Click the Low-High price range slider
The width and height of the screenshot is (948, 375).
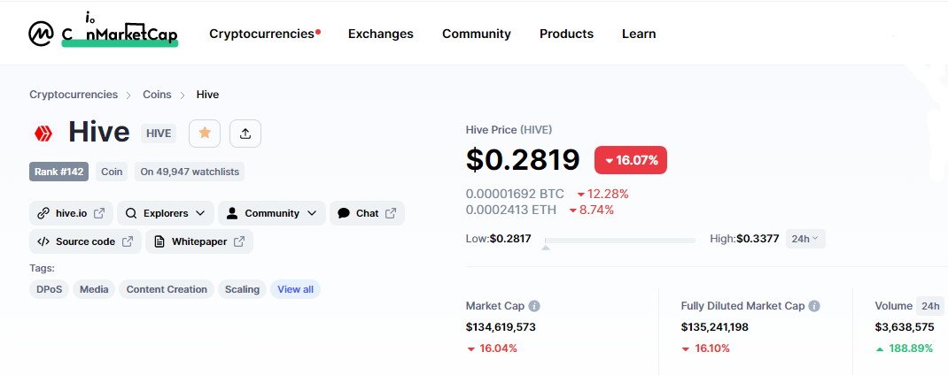[619, 241]
